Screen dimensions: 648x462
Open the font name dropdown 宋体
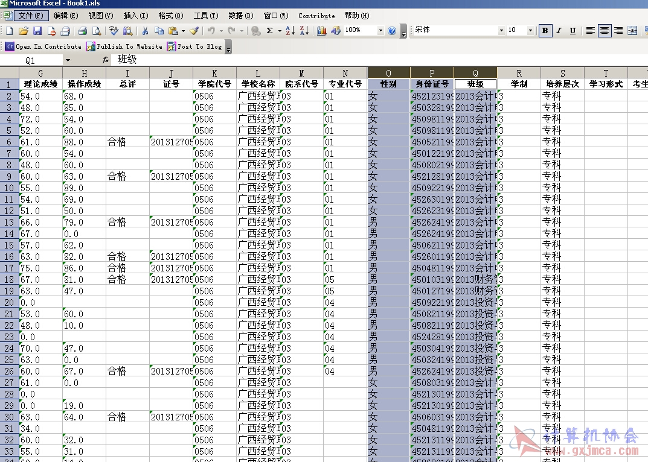pos(501,30)
